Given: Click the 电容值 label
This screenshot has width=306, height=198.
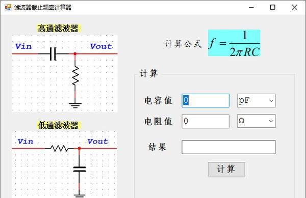Looking at the screenshot, I should click(158, 100).
